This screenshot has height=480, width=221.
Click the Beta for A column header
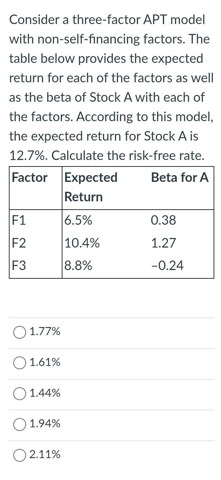point(180,178)
